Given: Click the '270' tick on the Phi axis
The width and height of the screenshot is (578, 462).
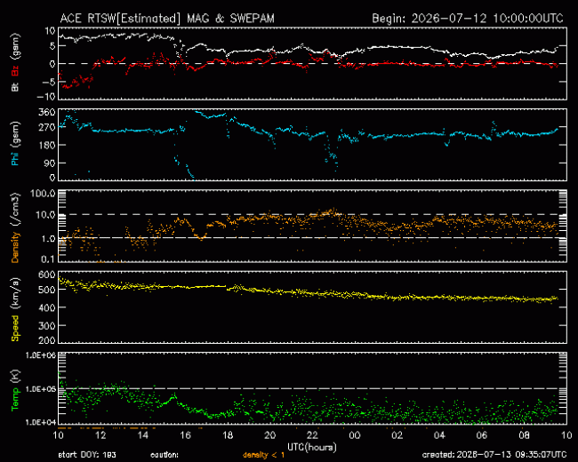Looking at the screenshot, I should click(x=47, y=128).
